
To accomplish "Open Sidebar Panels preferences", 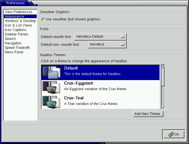I will coord(16,34).
